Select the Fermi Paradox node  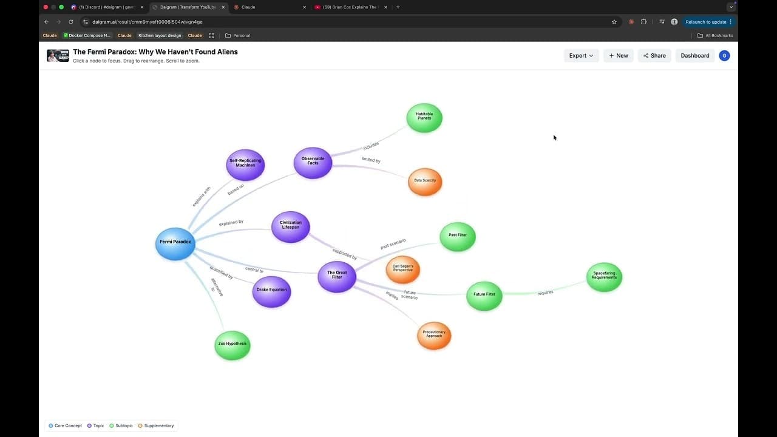tap(175, 242)
